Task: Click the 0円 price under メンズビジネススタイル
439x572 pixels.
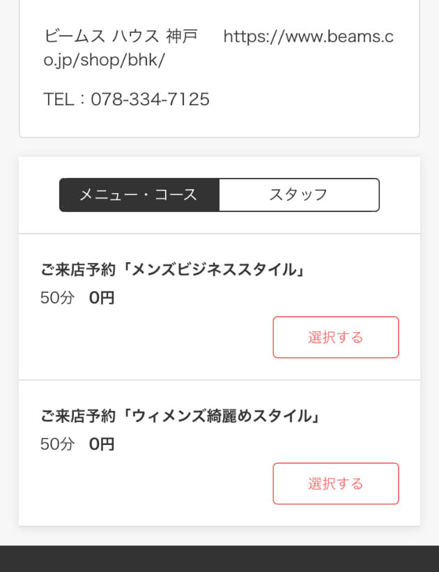Action: 102,299
